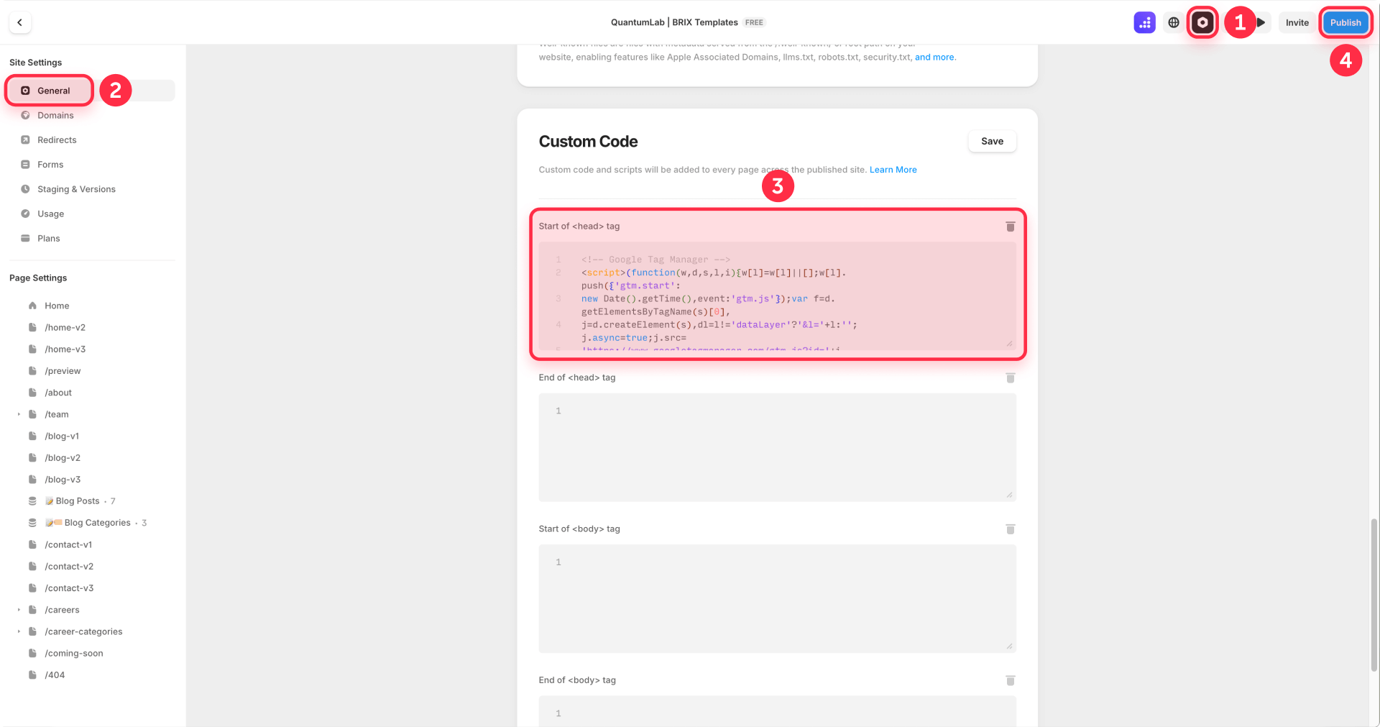Expand the /careers page tree item
The width and height of the screenshot is (1380, 727).
(x=18, y=609)
